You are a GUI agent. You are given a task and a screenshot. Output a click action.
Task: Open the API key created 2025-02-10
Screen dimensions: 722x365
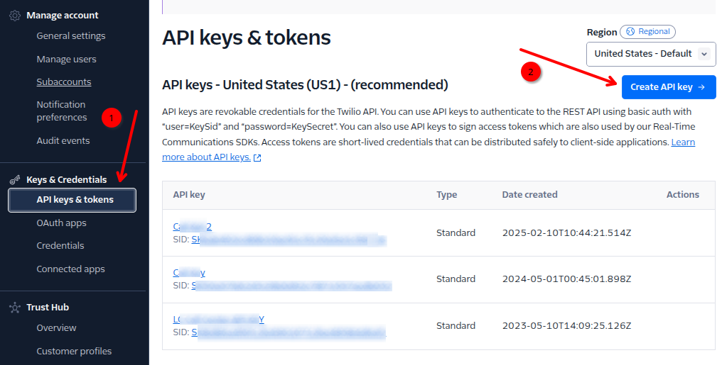coord(192,227)
